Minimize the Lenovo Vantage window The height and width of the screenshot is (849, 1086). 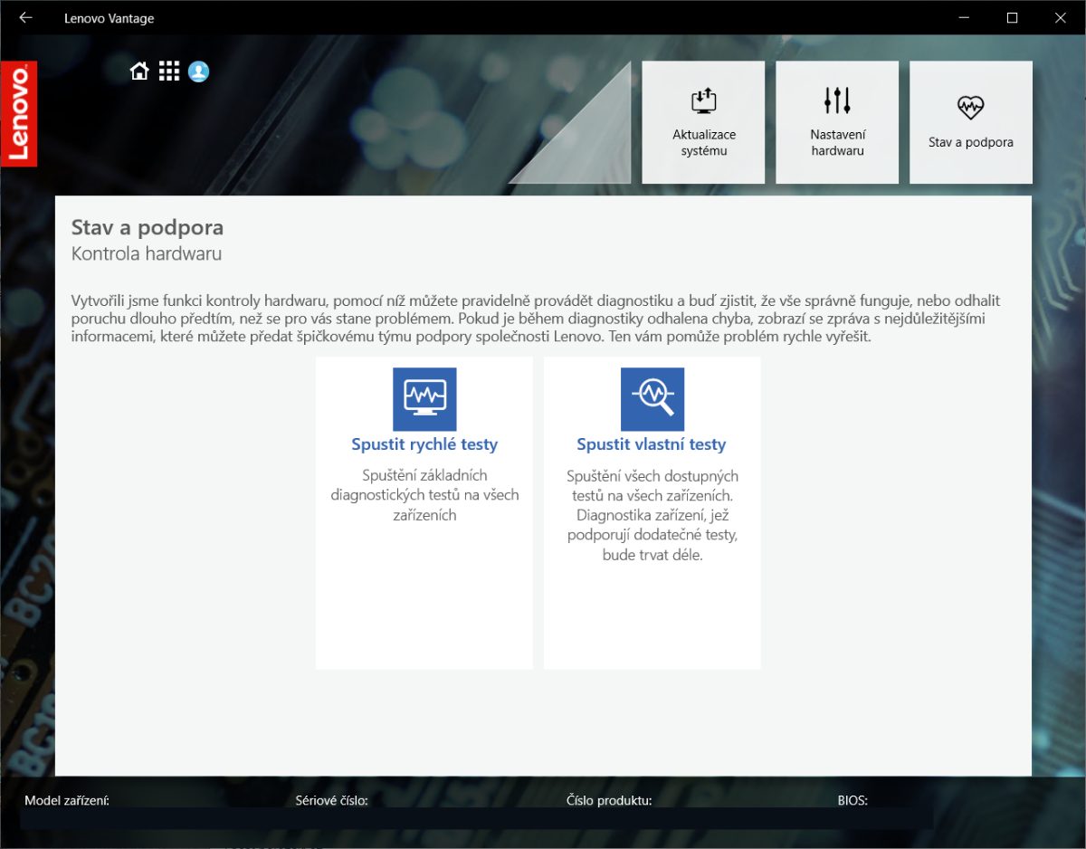[965, 17]
